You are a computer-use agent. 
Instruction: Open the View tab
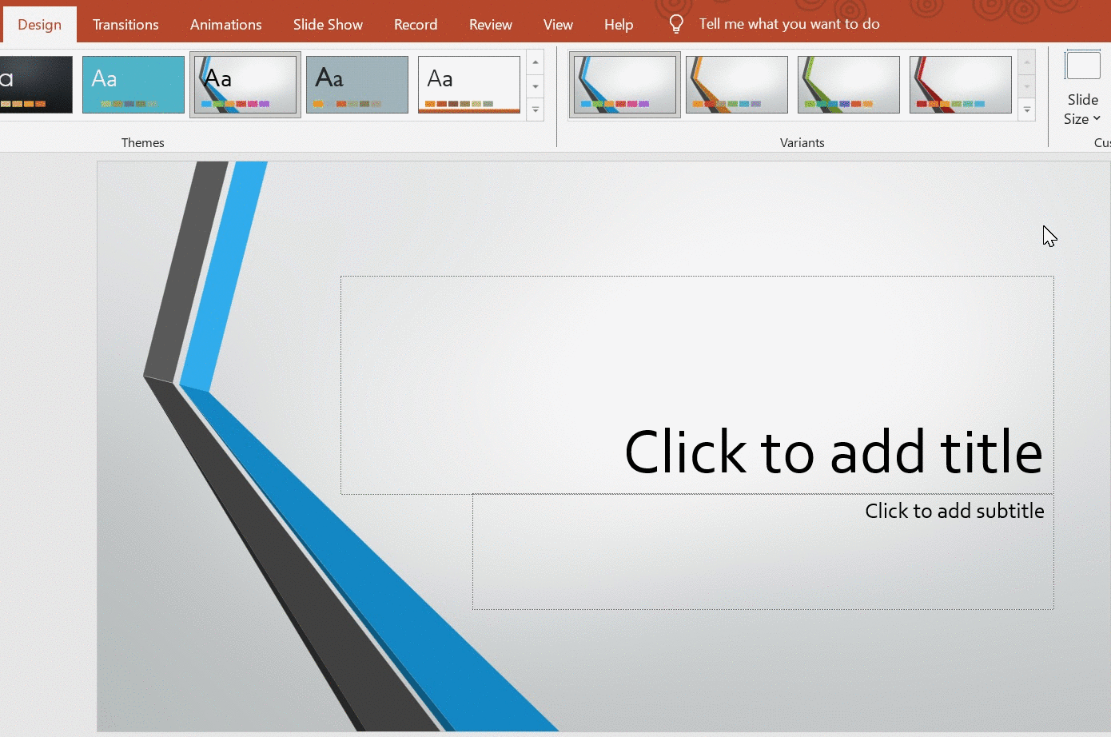click(558, 25)
